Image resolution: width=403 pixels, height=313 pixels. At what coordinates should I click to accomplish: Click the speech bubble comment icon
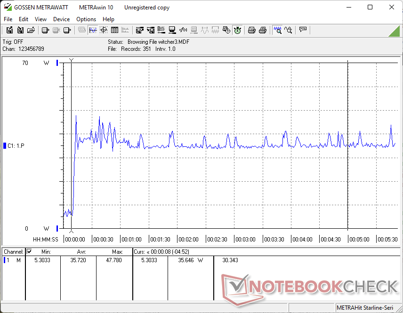(x=303, y=30)
